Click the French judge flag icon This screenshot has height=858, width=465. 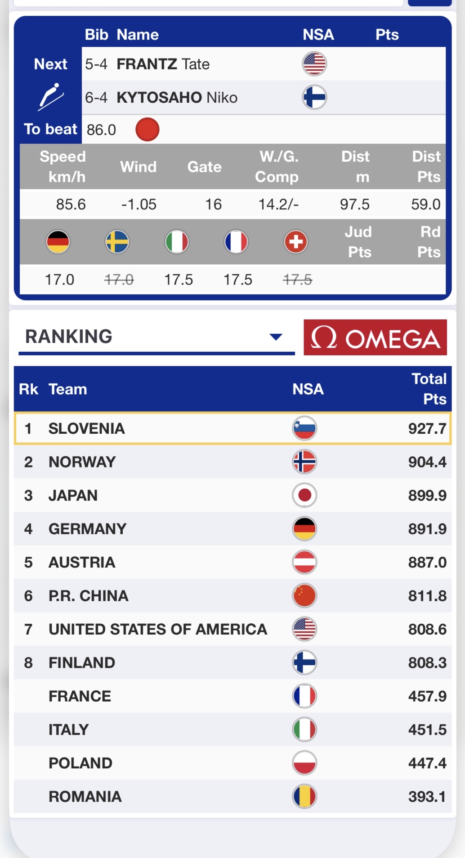click(x=236, y=242)
